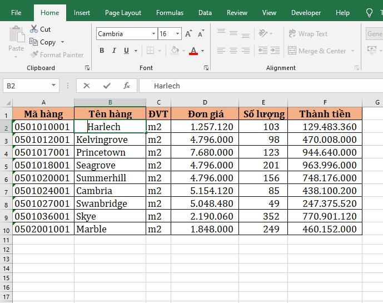Open the Formulas ribbon tab
This screenshot has width=383, height=303.
coord(170,13)
